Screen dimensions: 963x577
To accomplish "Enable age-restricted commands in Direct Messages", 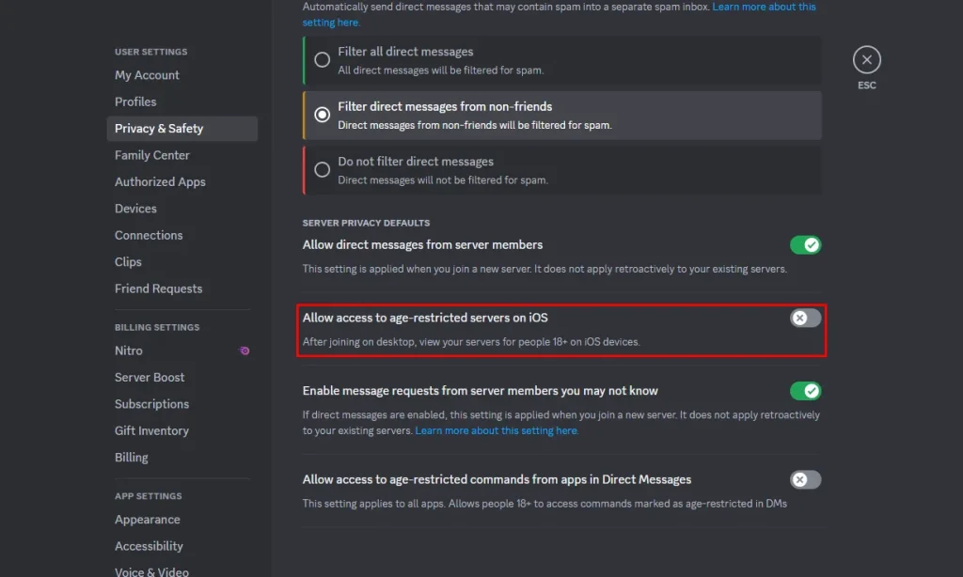I will click(805, 479).
